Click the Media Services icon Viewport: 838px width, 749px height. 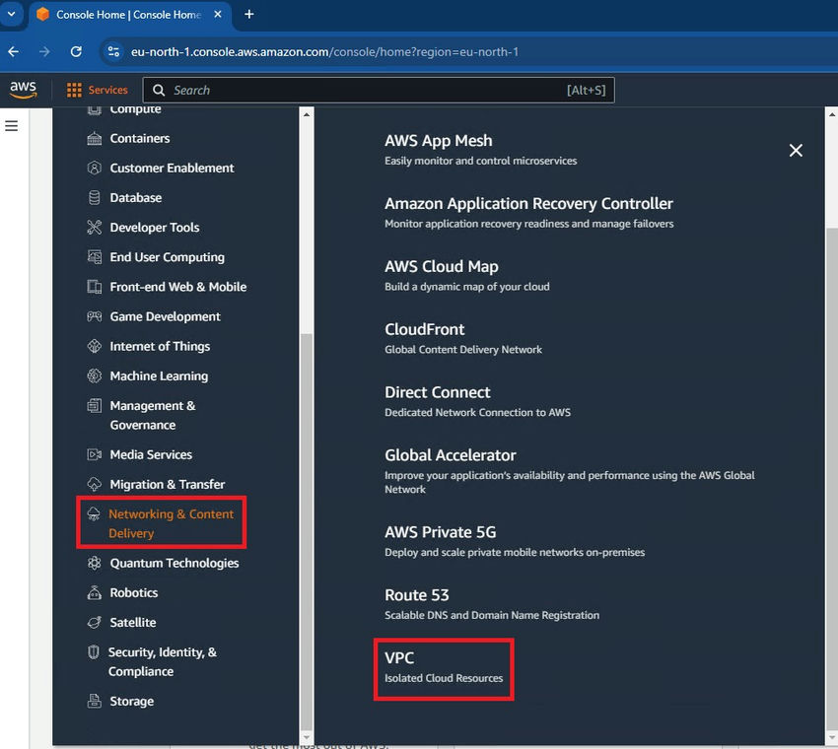tap(94, 454)
